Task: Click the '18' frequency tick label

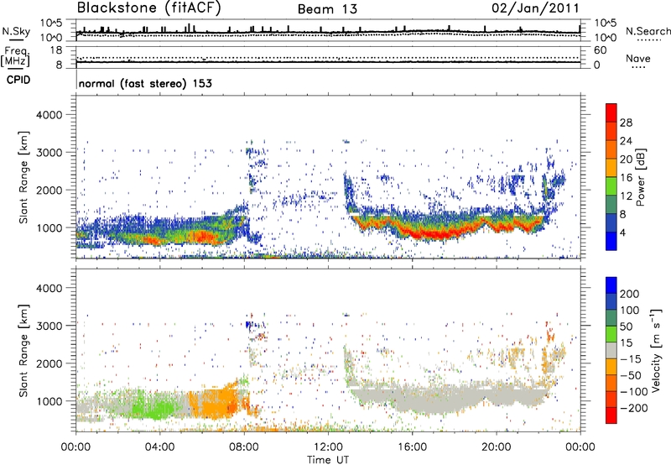Action: [x=55, y=50]
